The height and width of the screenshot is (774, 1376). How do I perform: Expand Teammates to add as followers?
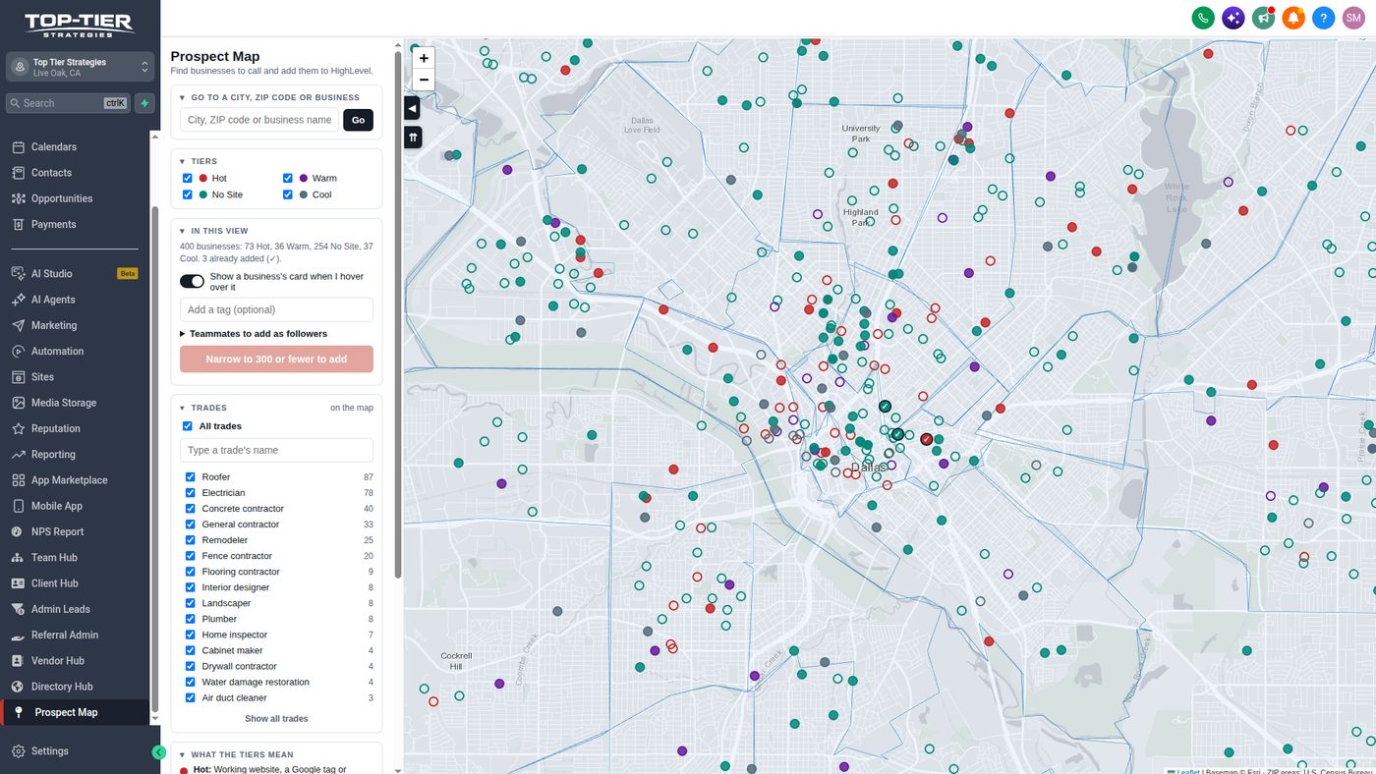(x=254, y=334)
